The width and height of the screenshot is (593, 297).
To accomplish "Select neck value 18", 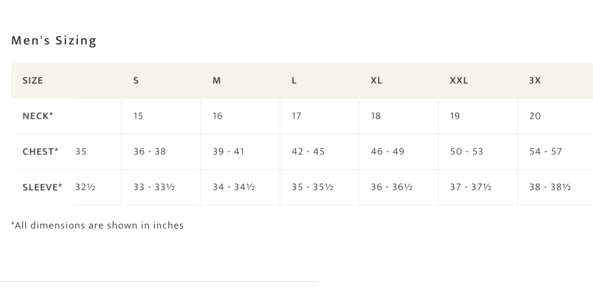I will click(x=376, y=116).
